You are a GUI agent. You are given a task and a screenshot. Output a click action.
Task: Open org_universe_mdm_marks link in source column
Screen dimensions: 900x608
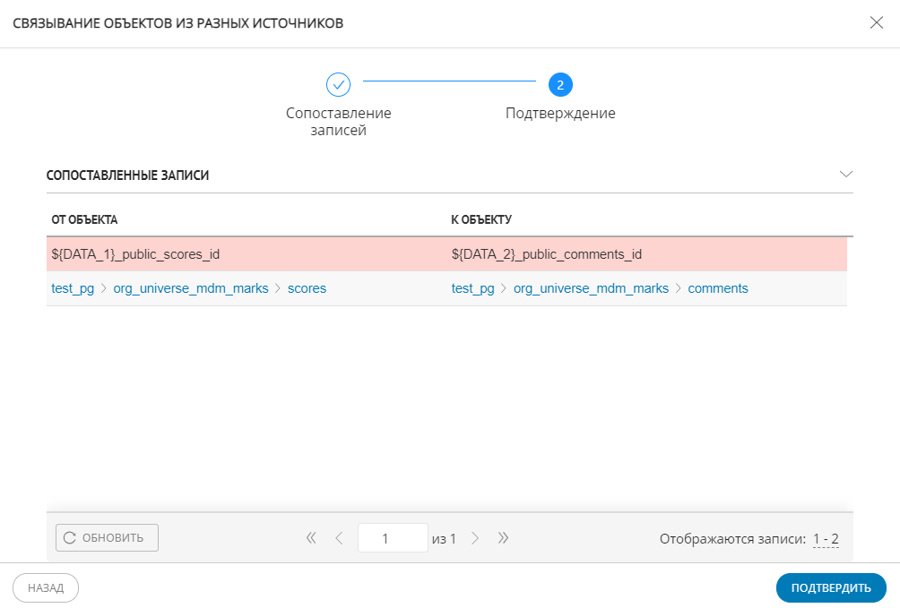pyautogui.click(x=190, y=288)
